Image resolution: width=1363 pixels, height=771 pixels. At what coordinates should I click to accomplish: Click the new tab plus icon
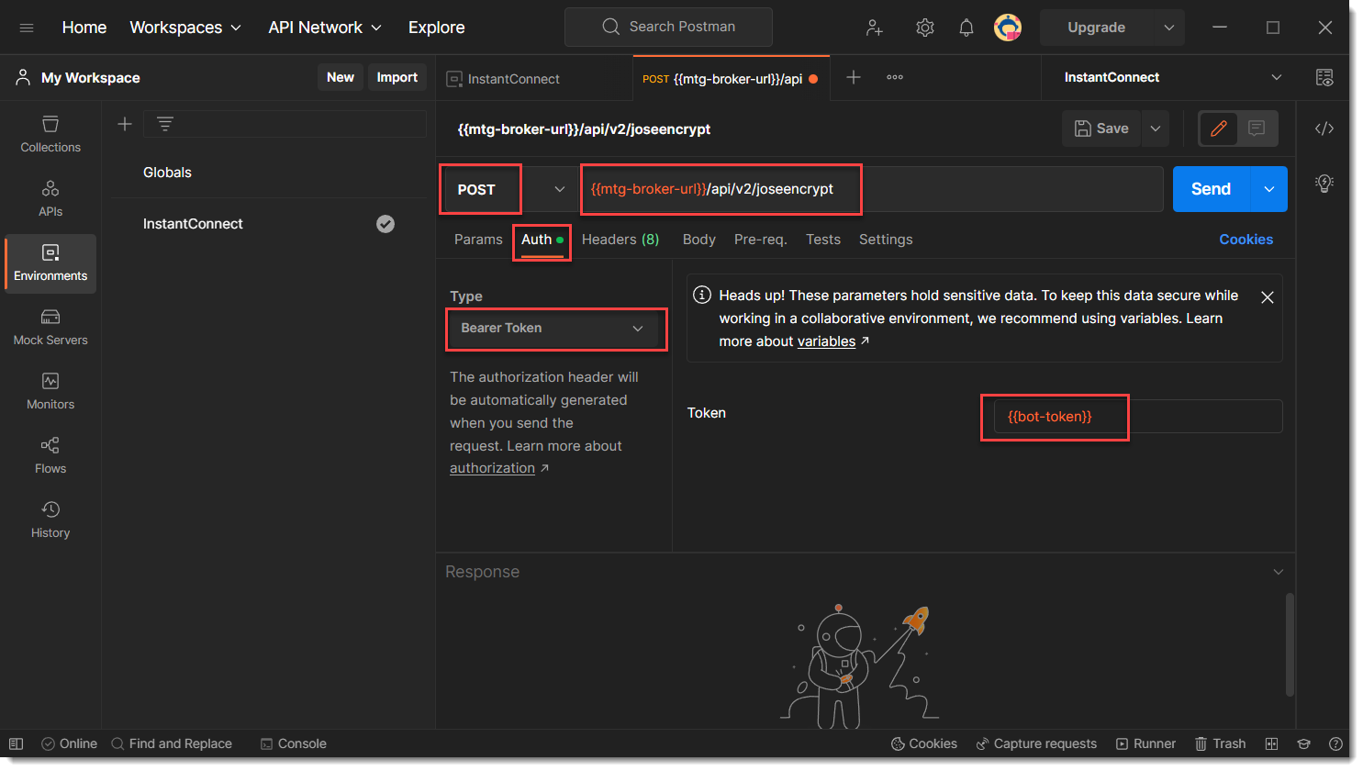tap(854, 78)
